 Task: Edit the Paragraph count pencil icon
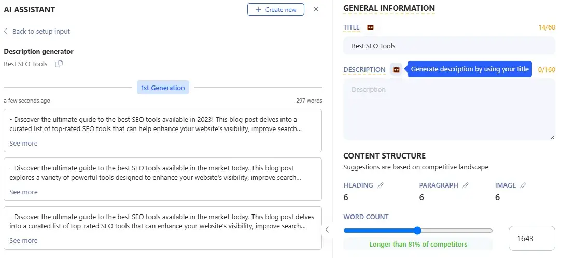pos(465,185)
